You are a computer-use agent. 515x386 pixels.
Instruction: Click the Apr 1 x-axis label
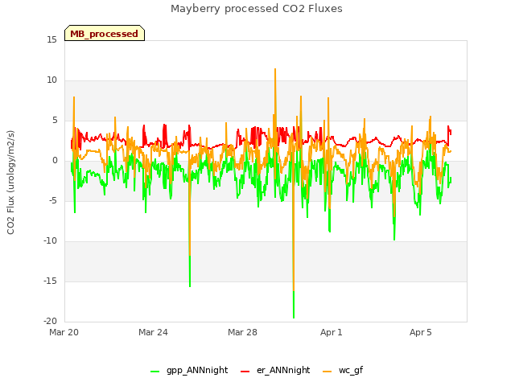(332, 332)
